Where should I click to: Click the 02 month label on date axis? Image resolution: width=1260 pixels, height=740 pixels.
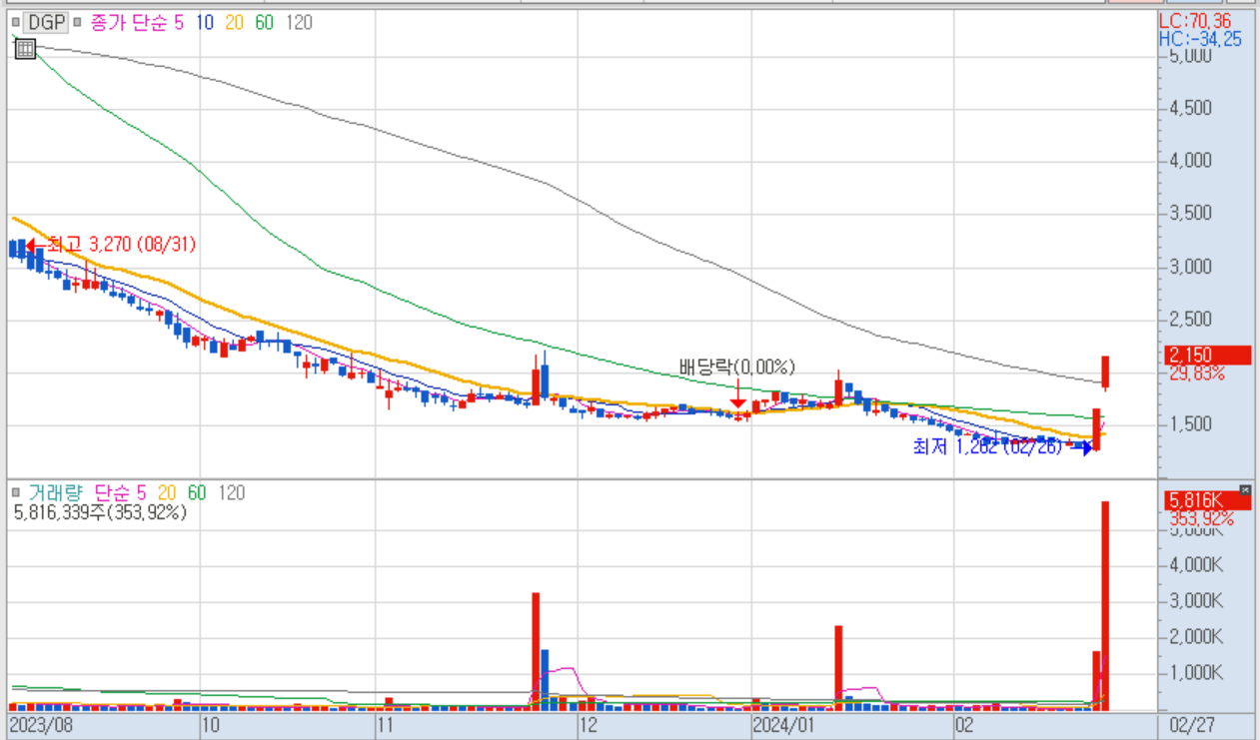(x=964, y=723)
